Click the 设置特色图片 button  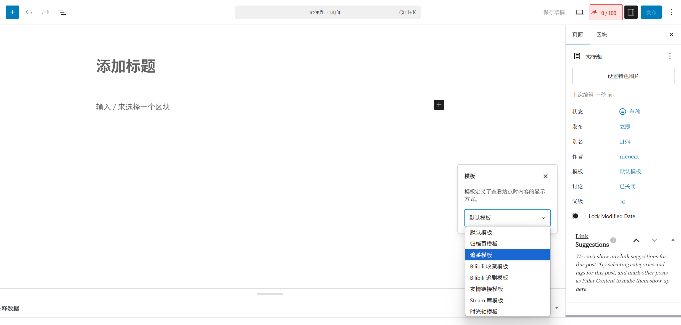tap(623, 76)
